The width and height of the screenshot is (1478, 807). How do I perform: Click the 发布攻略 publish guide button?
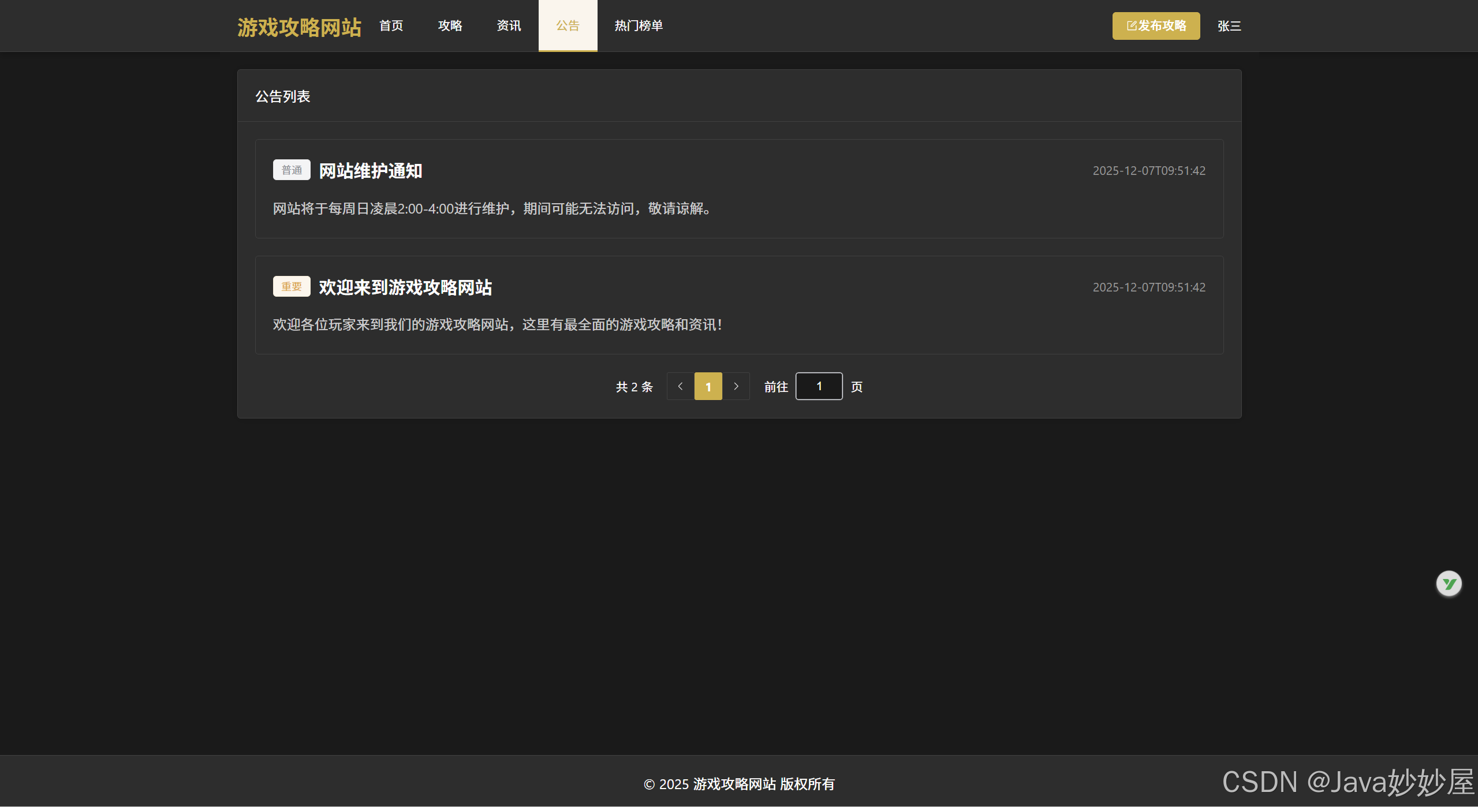click(1156, 26)
